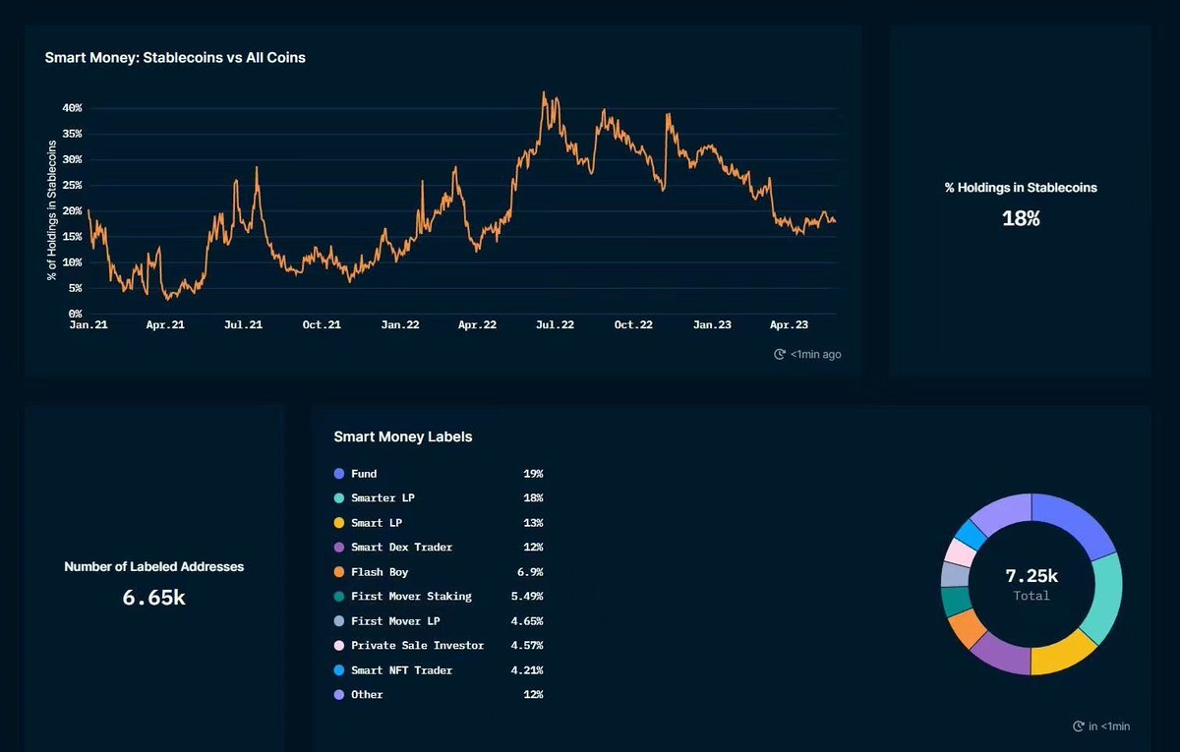Click the 5.49% value in the legend
This screenshot has height=752, width=1180.
(527, 597)
